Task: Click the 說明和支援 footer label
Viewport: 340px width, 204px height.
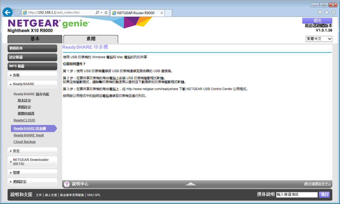Action: tap(21, 194)
